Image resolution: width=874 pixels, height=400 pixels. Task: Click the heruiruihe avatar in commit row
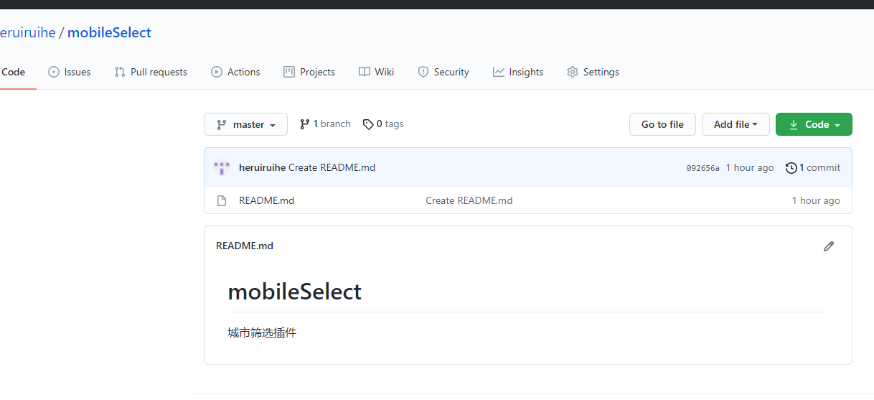click(x=222, y=167)
